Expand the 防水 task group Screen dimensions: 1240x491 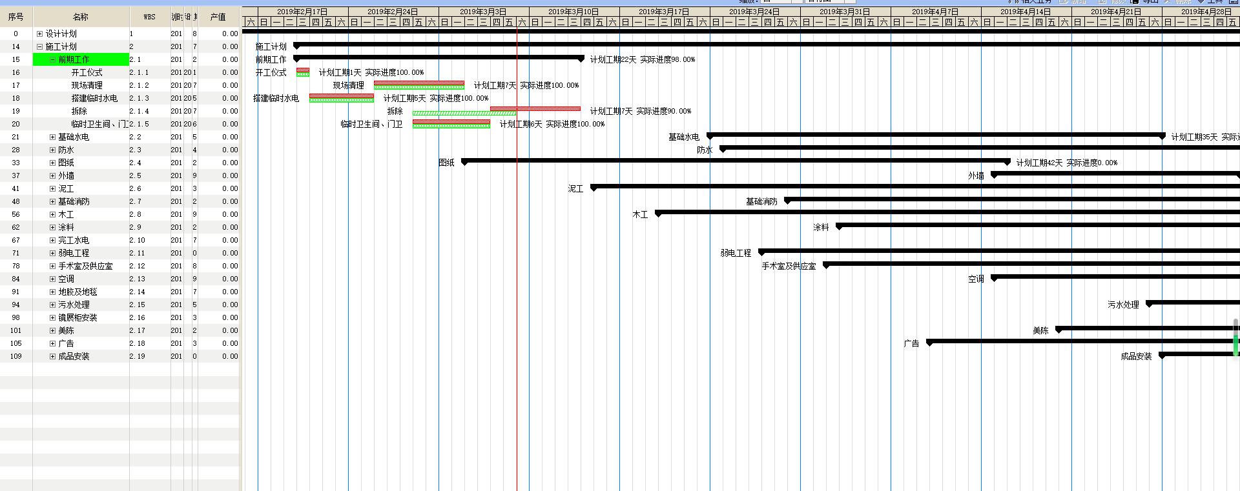[52, 150]
